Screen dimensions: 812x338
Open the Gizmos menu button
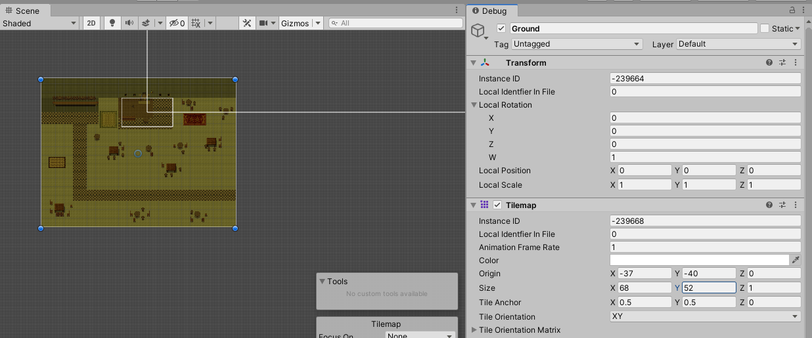tap(294, 23)
